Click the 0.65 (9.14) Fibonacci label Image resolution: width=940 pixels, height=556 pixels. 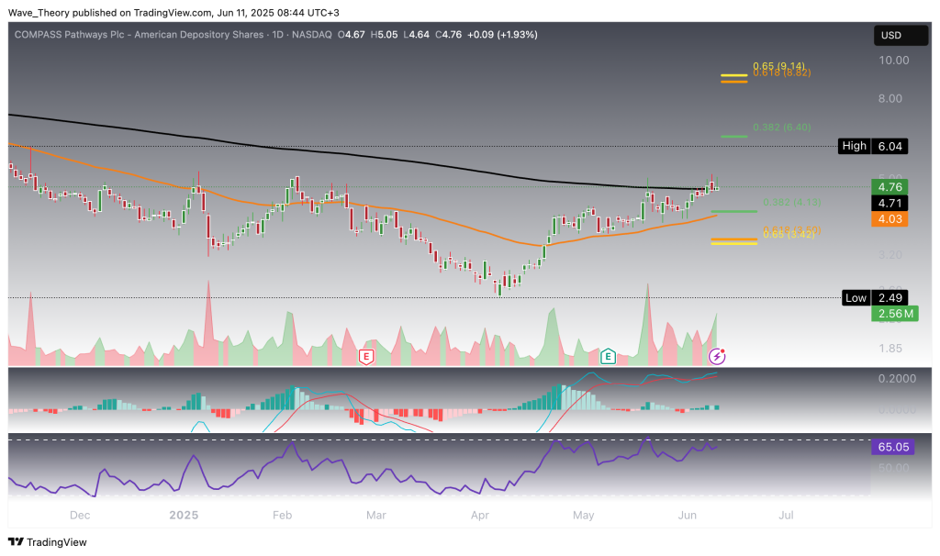pyautogui.click(x=778, y=66)
